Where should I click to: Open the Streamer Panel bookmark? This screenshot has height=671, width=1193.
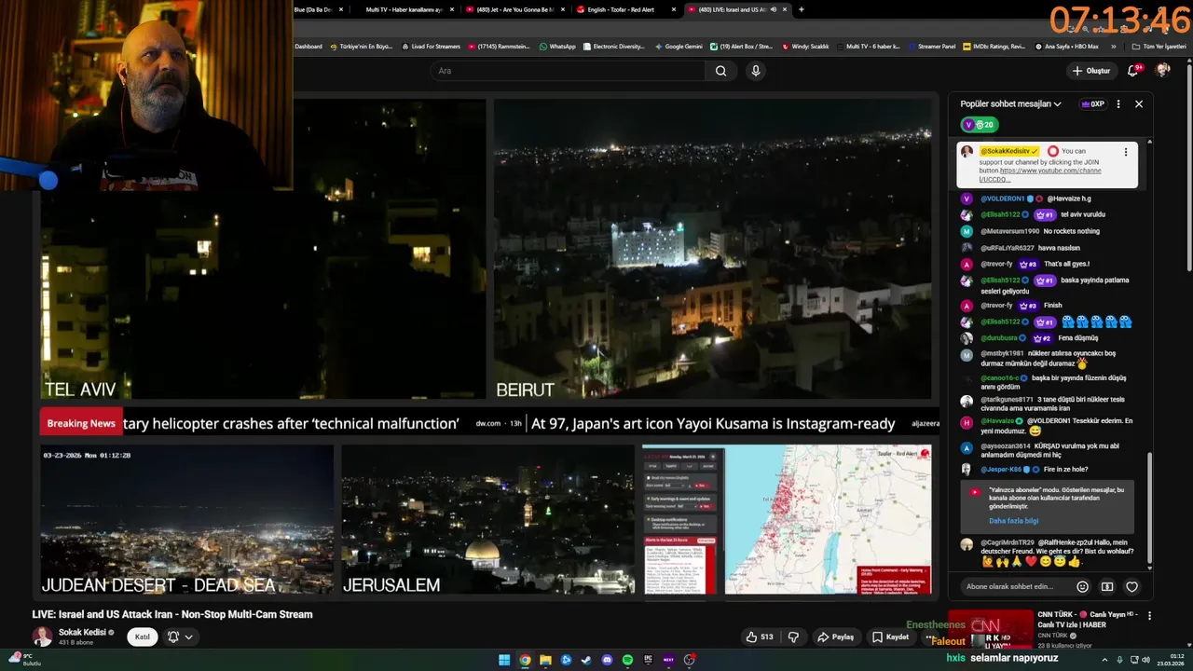(931, 46)
